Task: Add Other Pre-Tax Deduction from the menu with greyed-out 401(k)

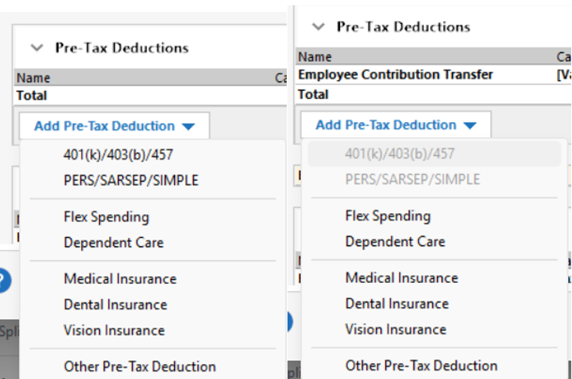Action: click(x=420, y=365)
